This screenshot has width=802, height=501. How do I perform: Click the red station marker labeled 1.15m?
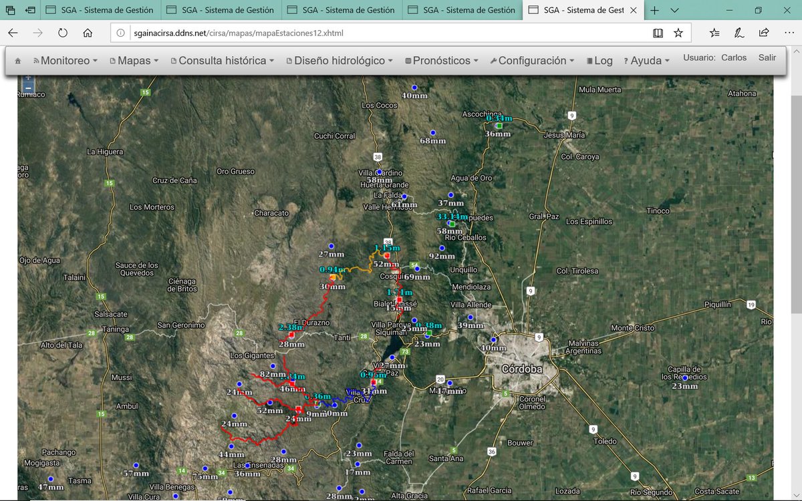coord(387,256)
